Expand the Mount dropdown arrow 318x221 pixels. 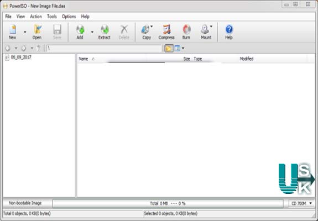[x=211, y=27]
